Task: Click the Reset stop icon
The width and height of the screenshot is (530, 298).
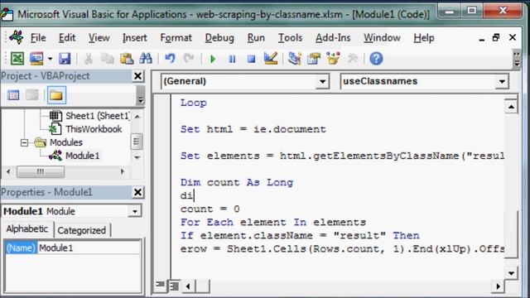Action: 251,59
